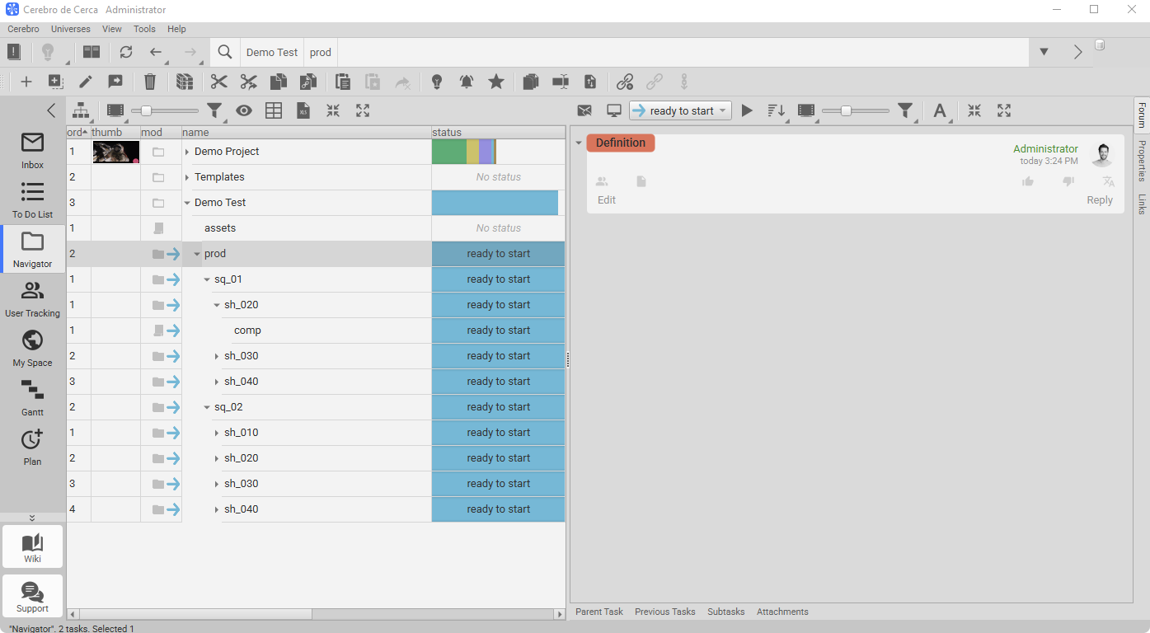The image size is (1150, 633).
Task: Toggle the table grid view icon
Action: pos(274,110)
